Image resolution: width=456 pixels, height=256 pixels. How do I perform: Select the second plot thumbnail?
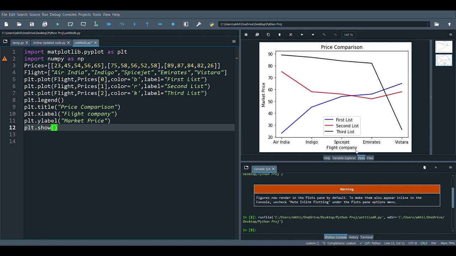[x=444, y=60]
